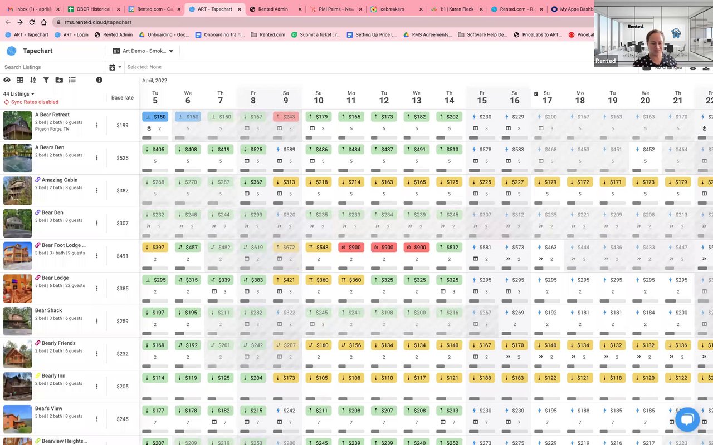Open the table layout icon in listings toolbar
The height and width of the screenshot is (445, 713).
[x=20, y=80]
